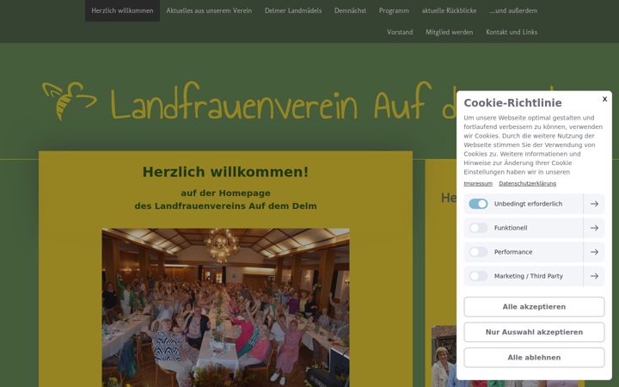Open the Impressum link
Image resolution: width=619 pixels, height=387 pixels.
point(478,184)
